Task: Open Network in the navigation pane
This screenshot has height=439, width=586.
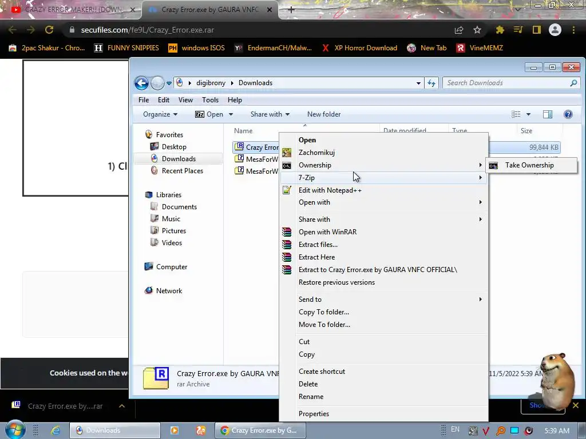Action: click(x=169, y=291)
